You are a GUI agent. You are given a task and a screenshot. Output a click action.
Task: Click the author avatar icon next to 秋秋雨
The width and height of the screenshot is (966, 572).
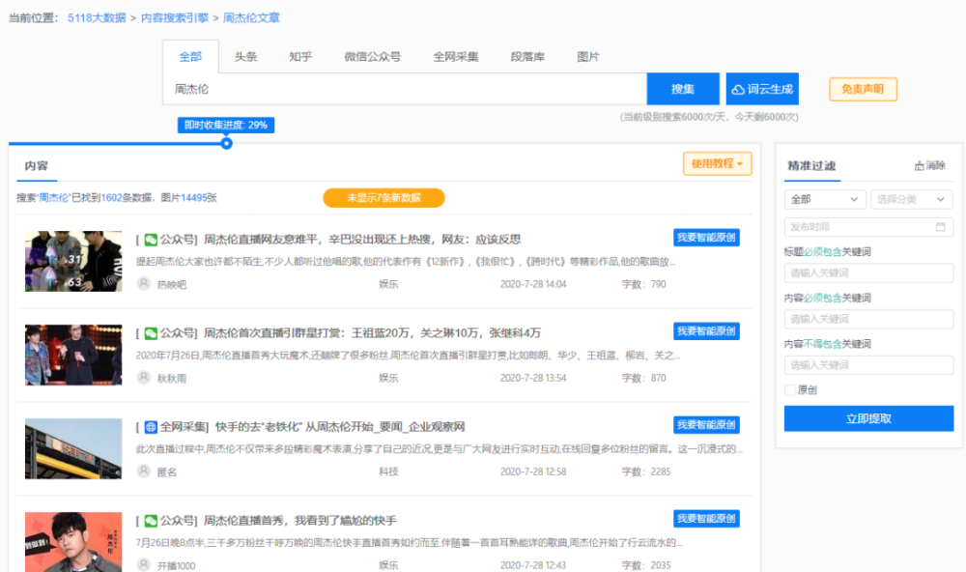[144, 378]
